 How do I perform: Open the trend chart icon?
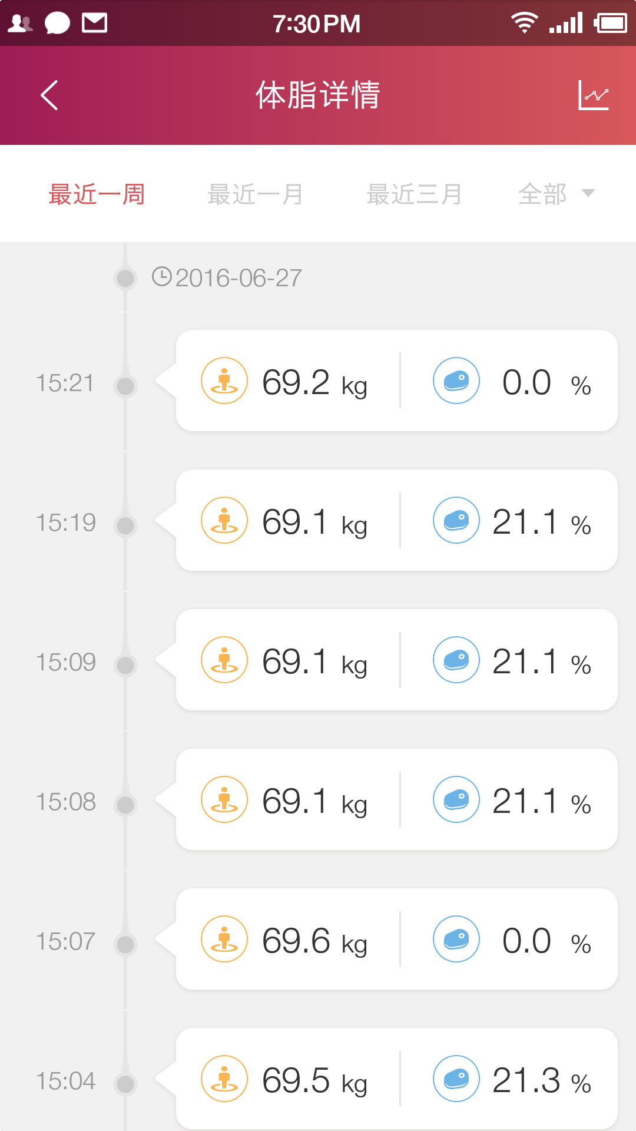pyautogui.click(x=593, y=95)
